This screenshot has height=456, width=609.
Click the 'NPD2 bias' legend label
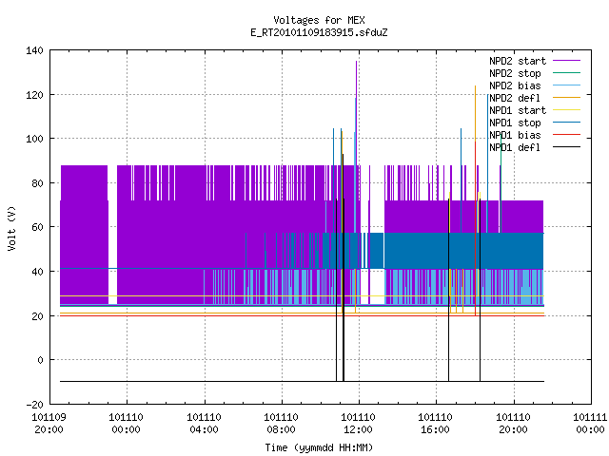[x=515, y=85]
